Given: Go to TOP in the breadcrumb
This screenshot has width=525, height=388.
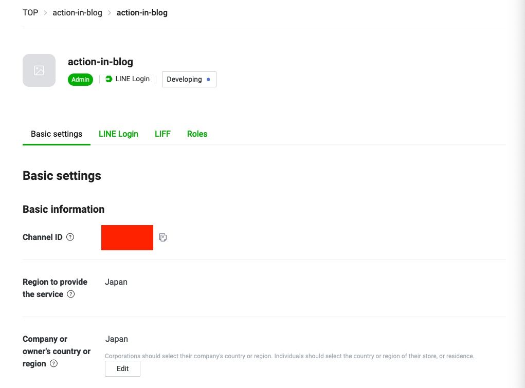Looking at the screenshot, I should (30, 13).
